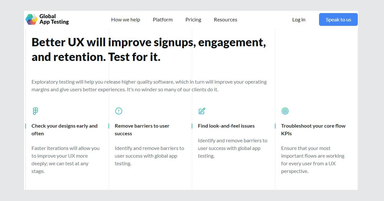
Task: Click the "Global App Testing" wordmark text
Action: (54, 19)
